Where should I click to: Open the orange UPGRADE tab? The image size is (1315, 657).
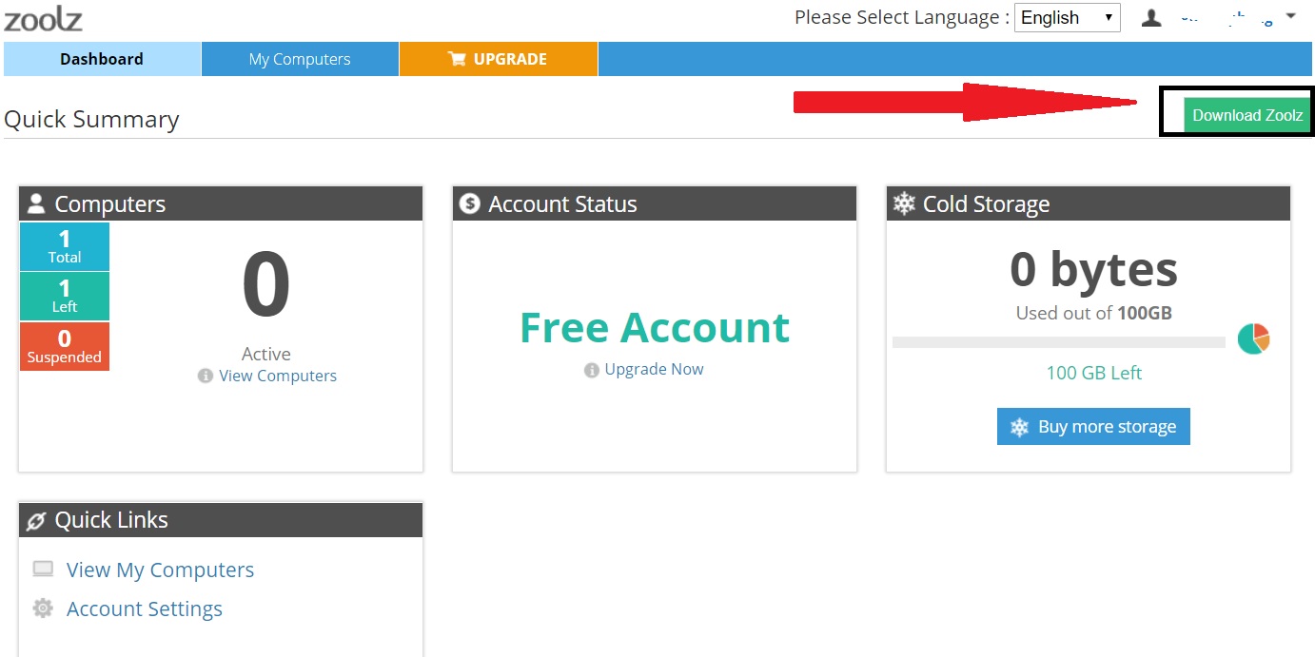(x=499, y=59)
